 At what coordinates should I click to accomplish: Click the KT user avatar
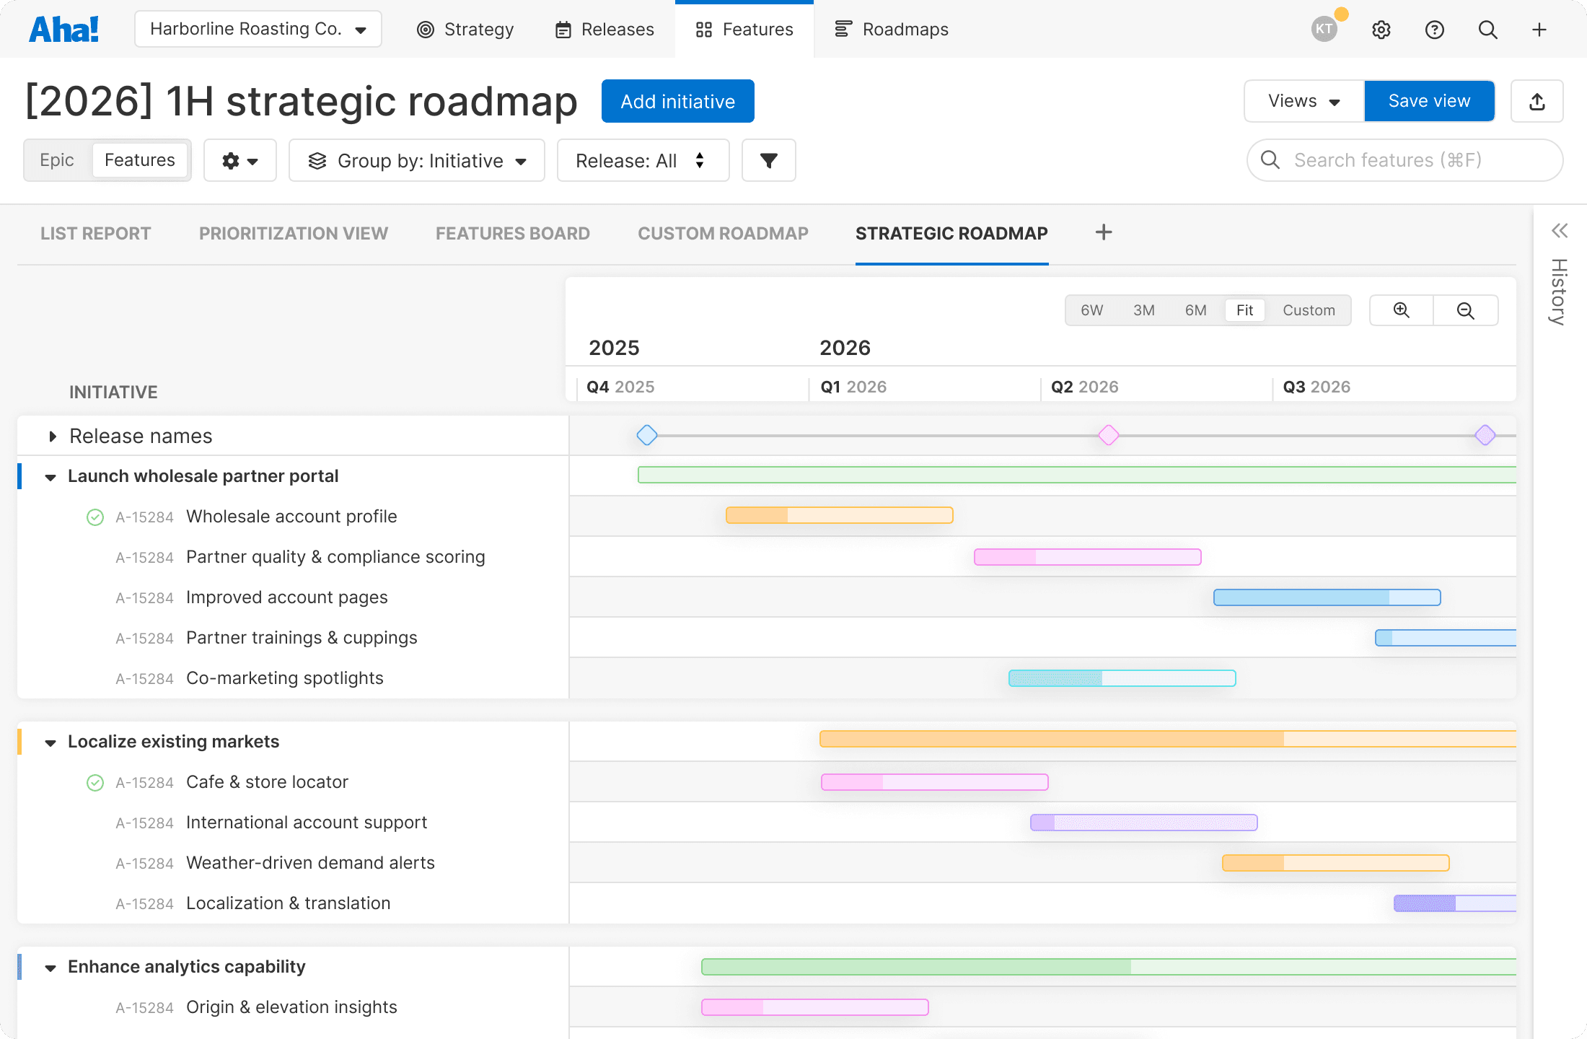[x=1324, y=29]
